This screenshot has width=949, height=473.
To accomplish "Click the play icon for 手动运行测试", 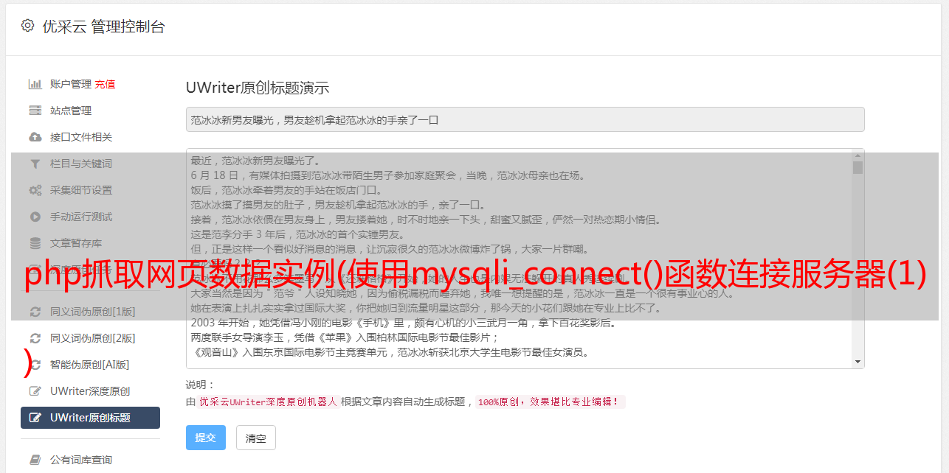I will click(35, 217).
